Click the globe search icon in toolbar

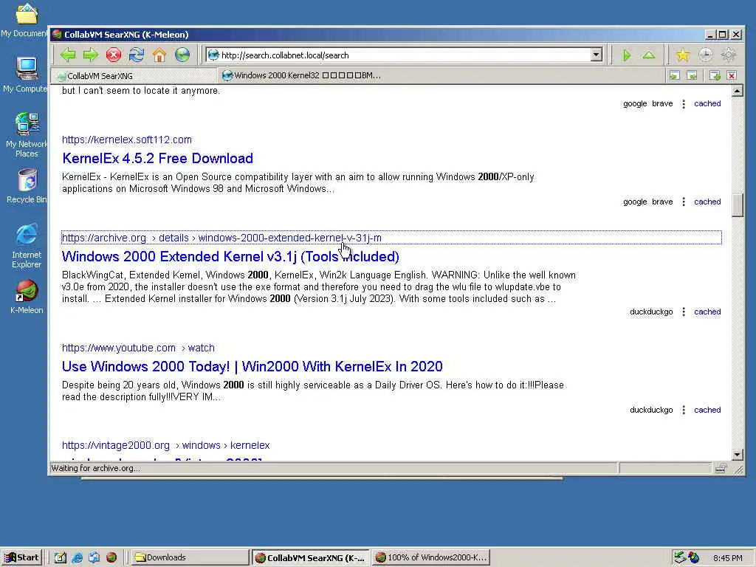click(x=182, y=55)
